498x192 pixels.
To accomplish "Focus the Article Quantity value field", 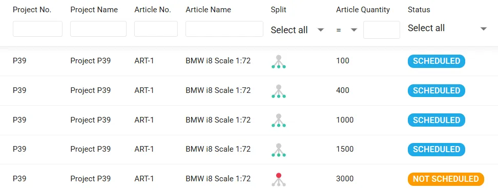I will (381, 30).
